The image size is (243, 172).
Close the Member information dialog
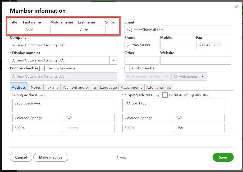[236, 7]
